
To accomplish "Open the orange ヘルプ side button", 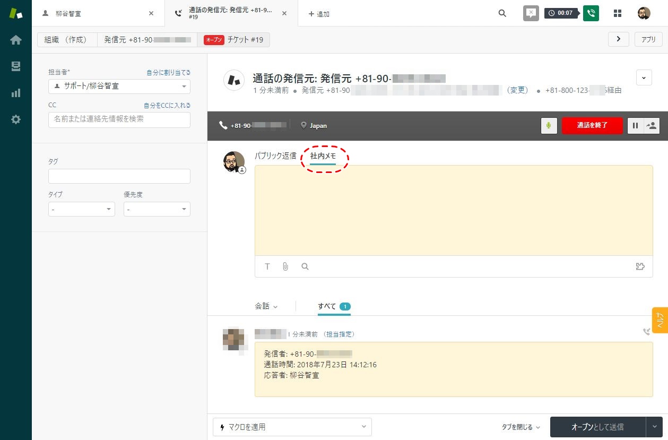I will (x=660, y=320).
